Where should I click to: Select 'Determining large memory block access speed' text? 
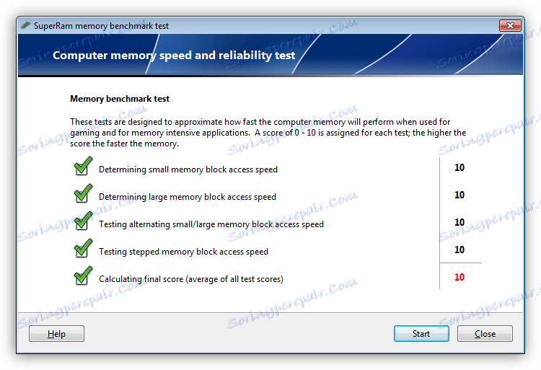coord(188,197)
